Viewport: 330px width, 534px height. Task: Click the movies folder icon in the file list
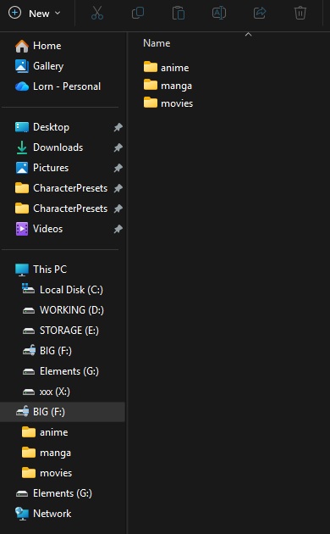151,103
